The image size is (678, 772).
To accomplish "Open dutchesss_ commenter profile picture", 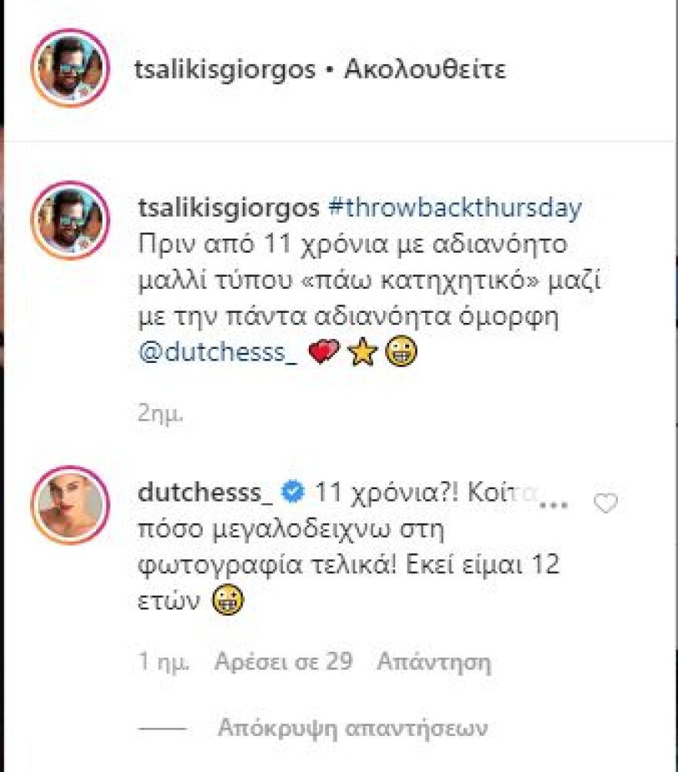I will tap(70, 505).
